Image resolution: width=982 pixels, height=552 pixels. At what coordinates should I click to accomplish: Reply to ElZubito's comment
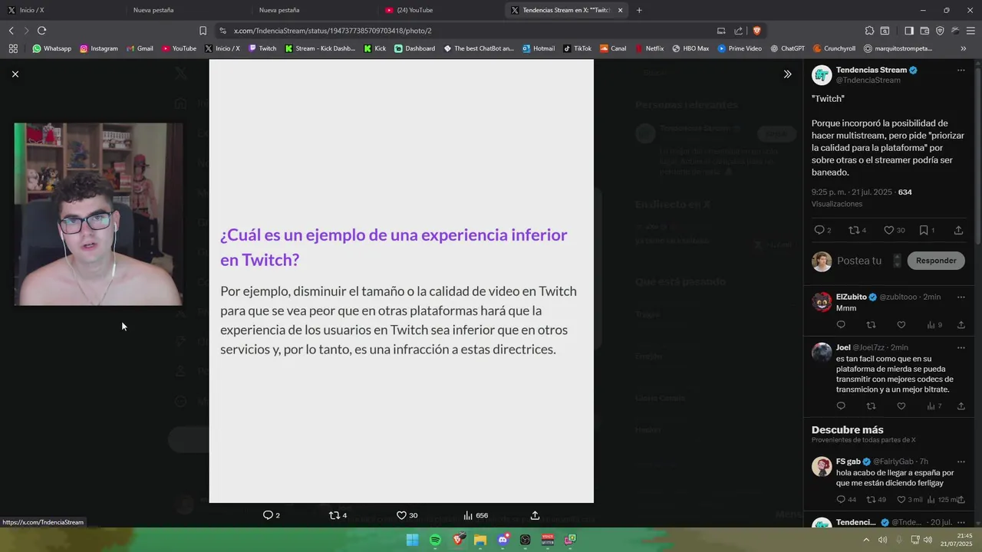[841, 325]
